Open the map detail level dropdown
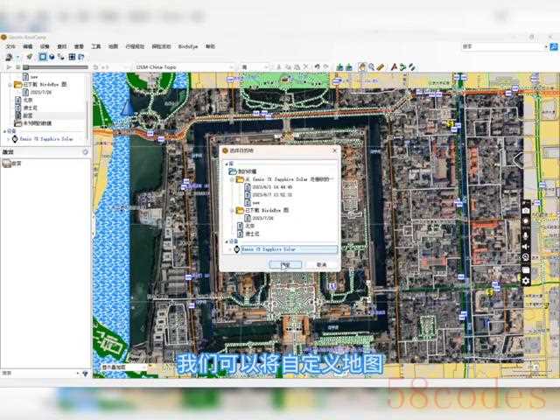The height and width of the screenshot is (420, 560). (255, 67)
